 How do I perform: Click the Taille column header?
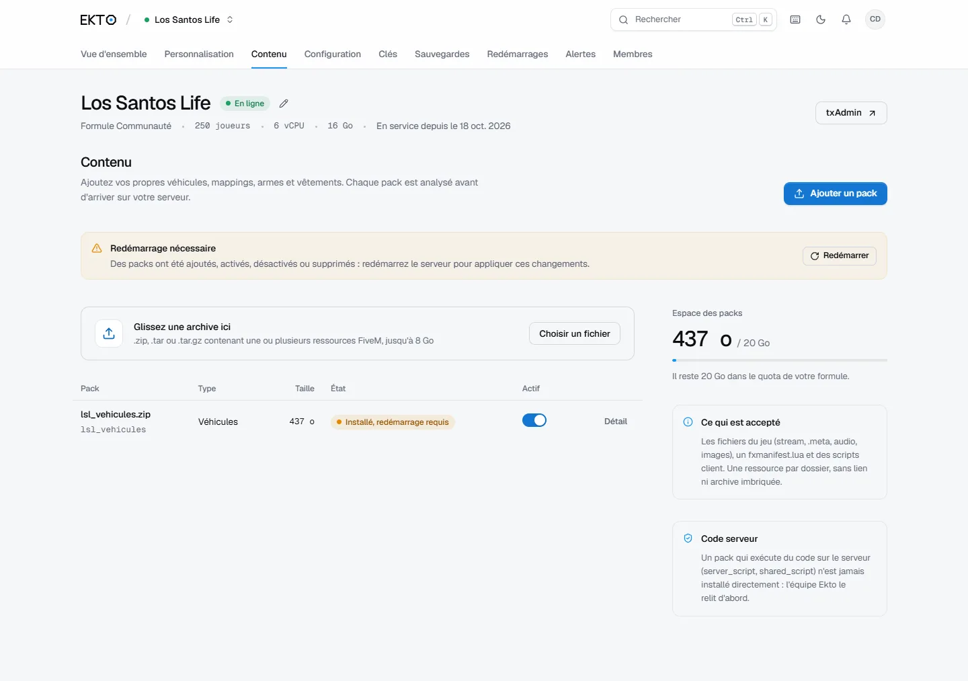pyautogui.click(x=305, y=389)
